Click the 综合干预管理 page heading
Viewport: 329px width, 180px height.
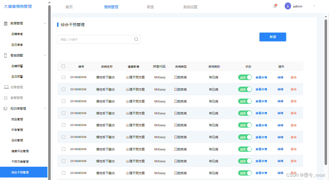[x=73, y=25]
